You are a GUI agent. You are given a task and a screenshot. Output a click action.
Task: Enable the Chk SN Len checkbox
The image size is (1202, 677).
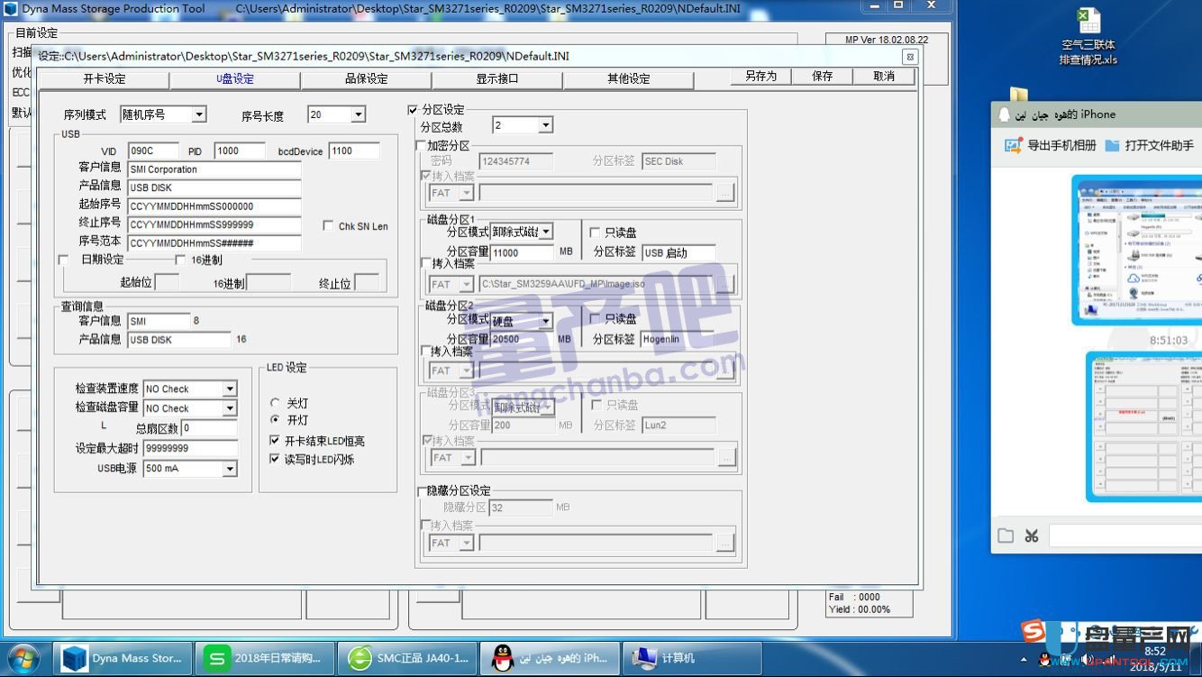(x=329, y=226)
